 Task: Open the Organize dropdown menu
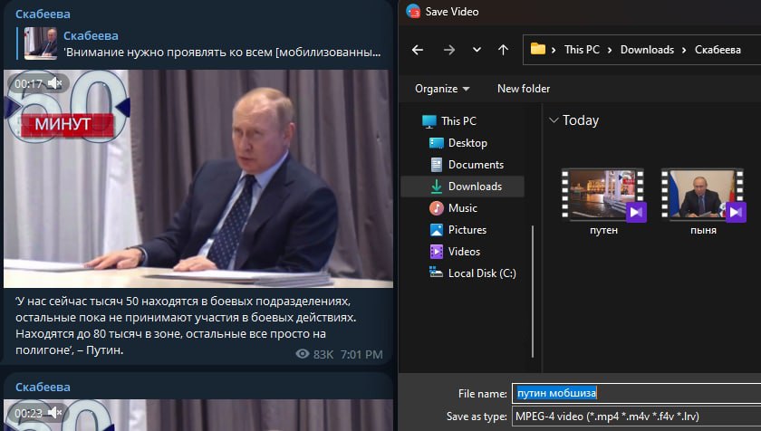click(442, 89)
